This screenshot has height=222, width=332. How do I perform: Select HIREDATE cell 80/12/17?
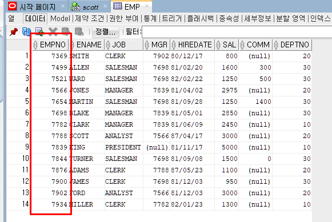coord(192,56)
